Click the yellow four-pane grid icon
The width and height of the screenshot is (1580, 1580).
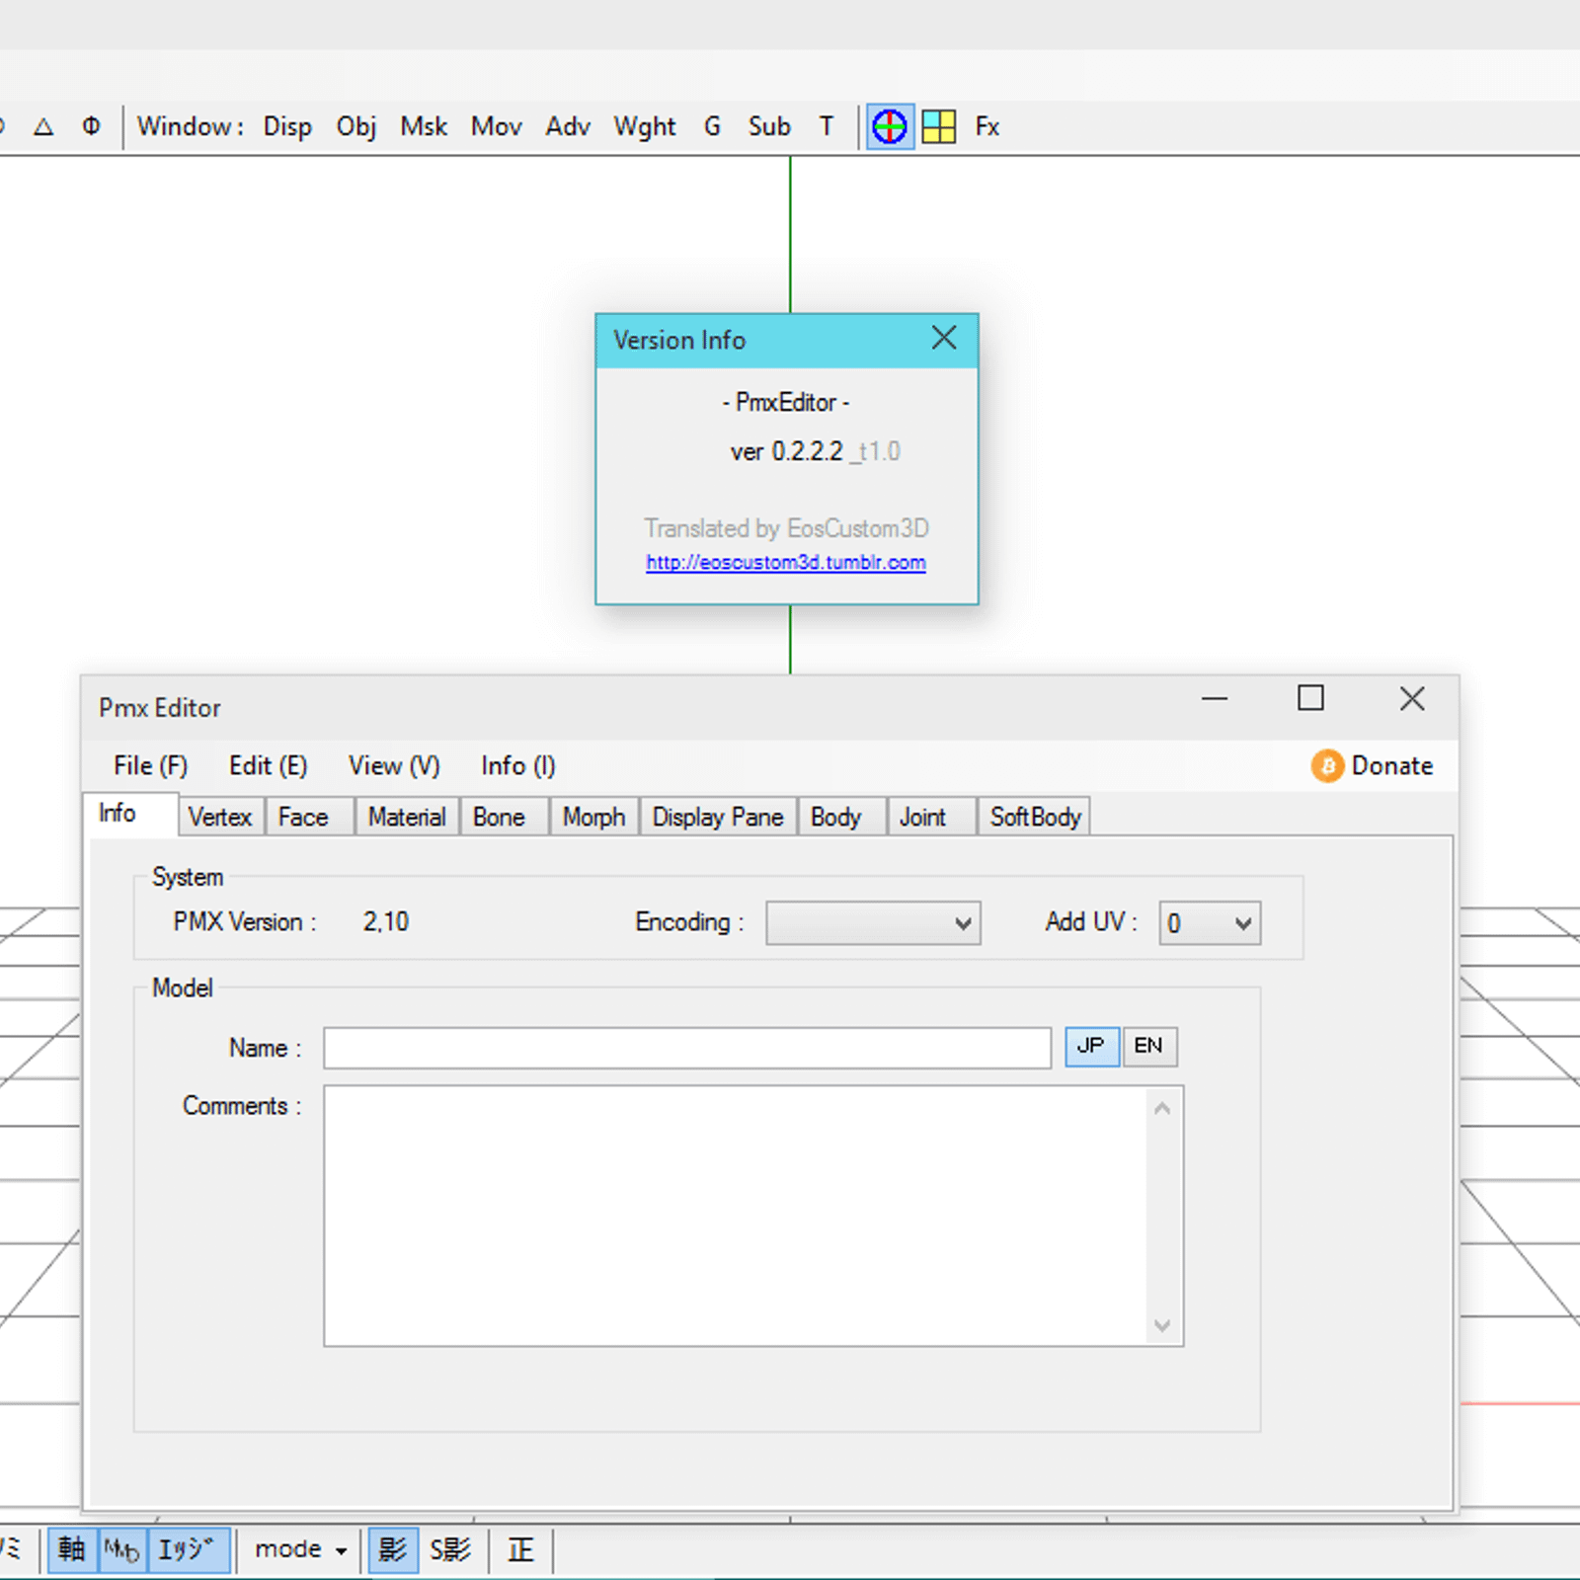pos(939,126)
